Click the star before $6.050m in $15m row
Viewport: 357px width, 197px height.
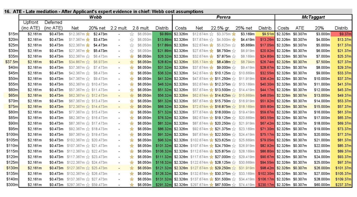(131, 34)
